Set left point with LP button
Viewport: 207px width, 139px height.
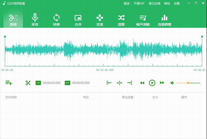click(x=38, y=83)
